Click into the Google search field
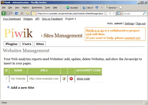The height and width of the screenshot is (105, 148). coord(133,13)
